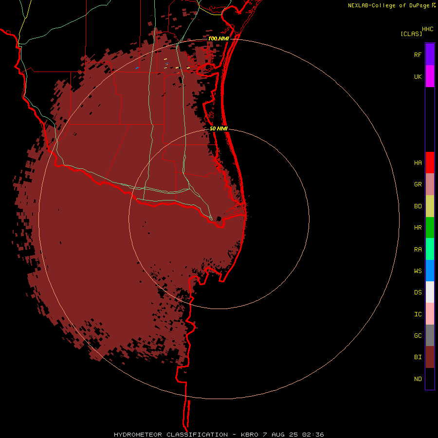The height and width of the screenshot is (438, 438).
Task: Click the DS white legend swatch
Action: tap(430, 292)
